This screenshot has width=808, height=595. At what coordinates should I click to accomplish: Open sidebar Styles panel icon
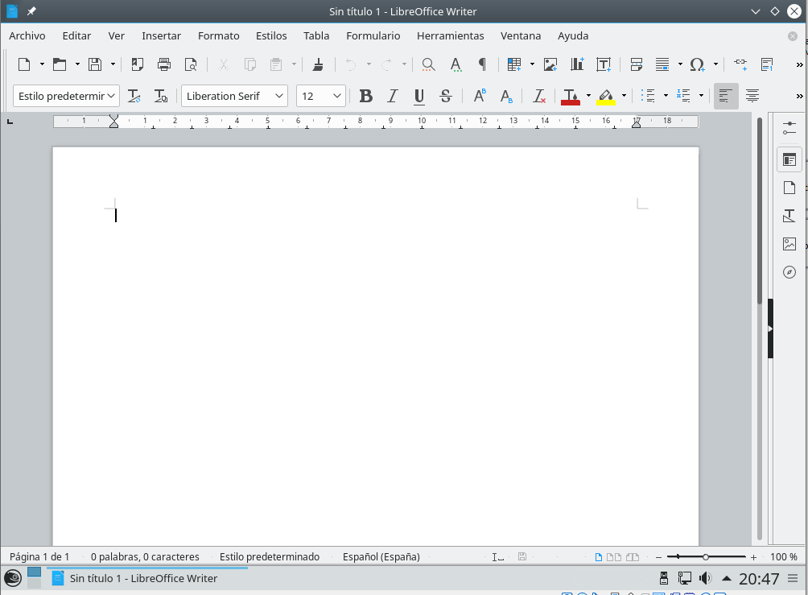789,216
